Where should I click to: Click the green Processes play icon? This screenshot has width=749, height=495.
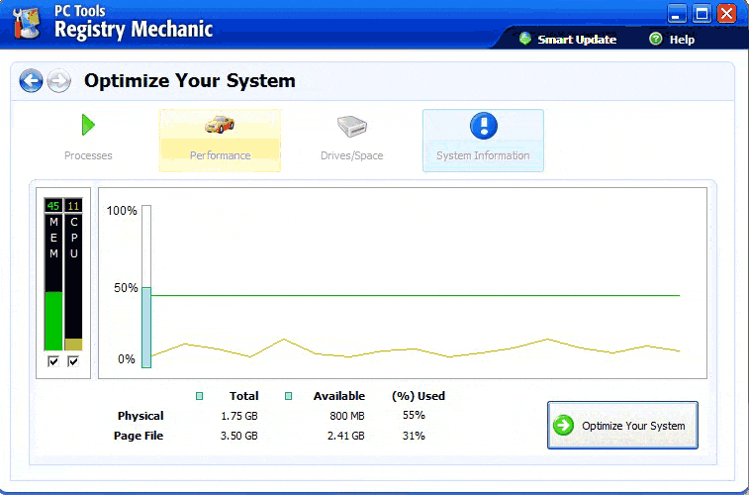click(88, 125)
